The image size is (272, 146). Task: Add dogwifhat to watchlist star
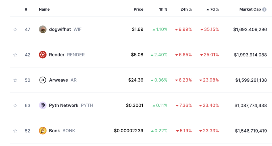click(15, 29)
